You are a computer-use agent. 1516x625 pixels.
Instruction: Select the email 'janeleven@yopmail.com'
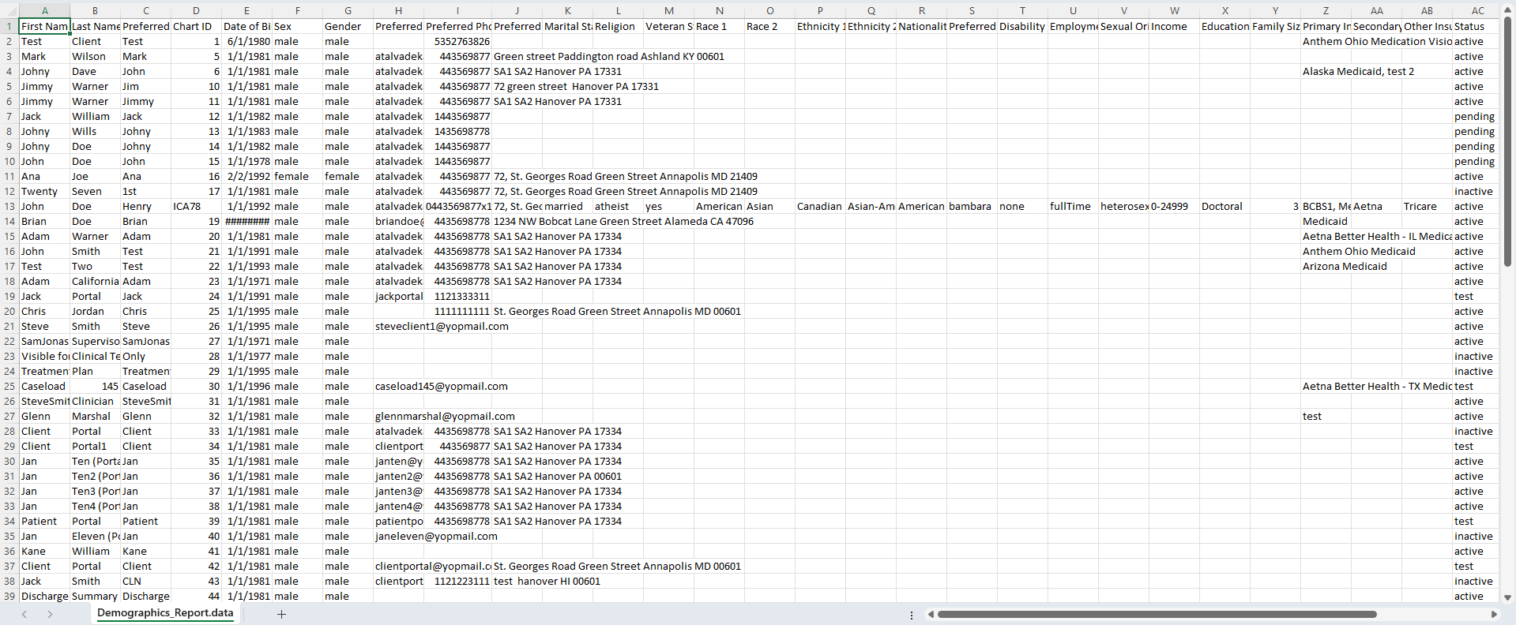[436, 536]
